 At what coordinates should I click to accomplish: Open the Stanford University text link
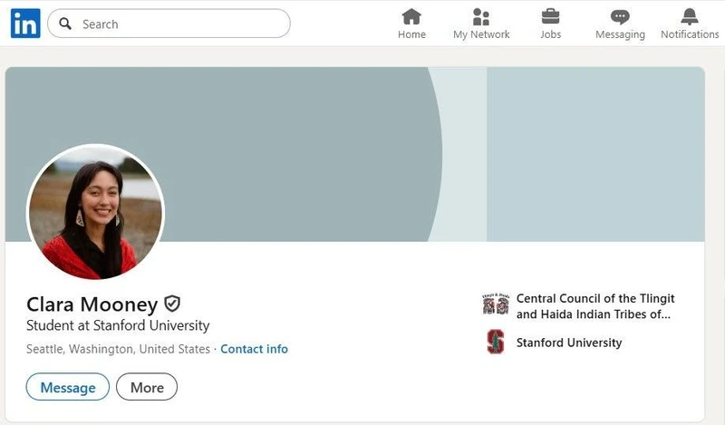pyautogui.click(x=569, y=343)
